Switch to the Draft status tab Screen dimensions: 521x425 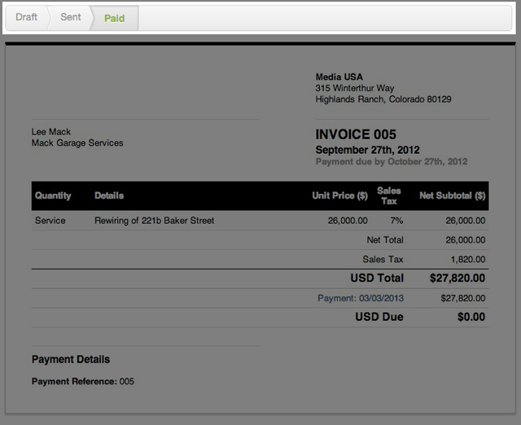point(26,17)
